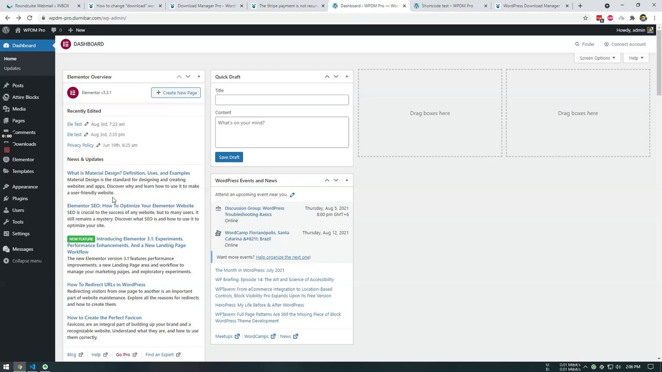Open a new browser tab
The width and height of the screenshot is (662, 372).
click(x=580, y=6)
